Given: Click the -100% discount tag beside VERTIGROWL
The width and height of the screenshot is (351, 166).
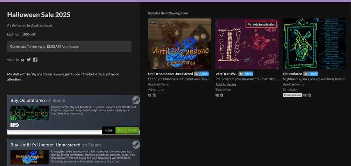Looking at the screenshot, I should point(248,74).
